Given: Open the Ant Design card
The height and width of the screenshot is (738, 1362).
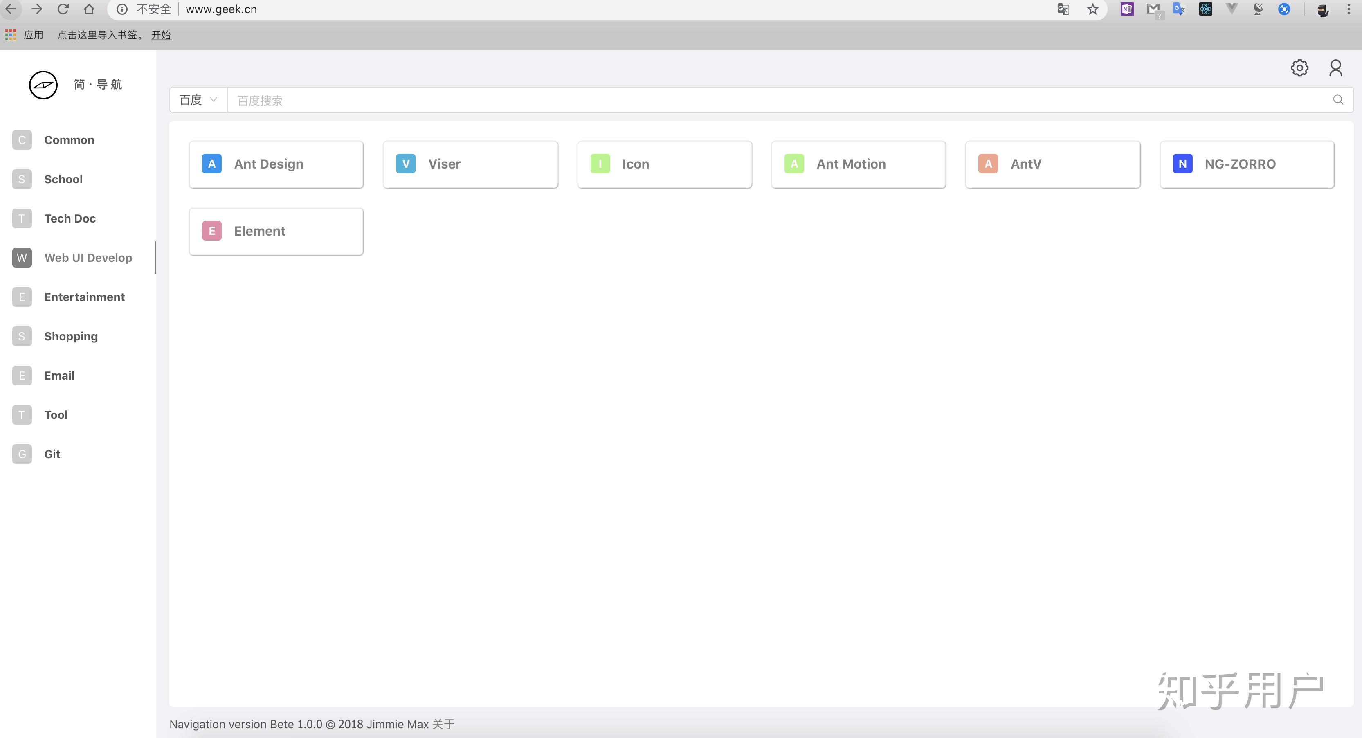Looking at the screenshot, I should pyautogui.click(x=276, y=164).
